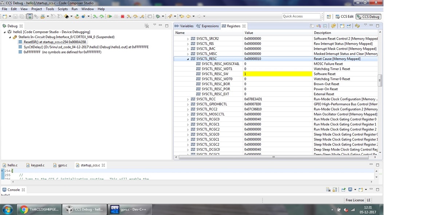This screenshot has width=448, height=215.
Task: Click the Step Over toolbar icon
Action: click(135, 16)
